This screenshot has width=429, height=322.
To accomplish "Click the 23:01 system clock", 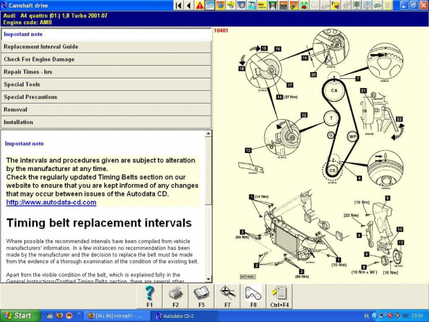I will [417, 316].
